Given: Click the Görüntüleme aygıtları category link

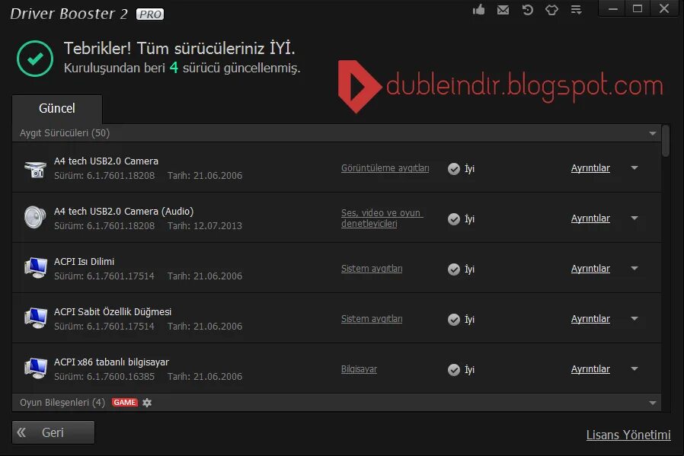Looking at the screenshot, I should (385, 168).
